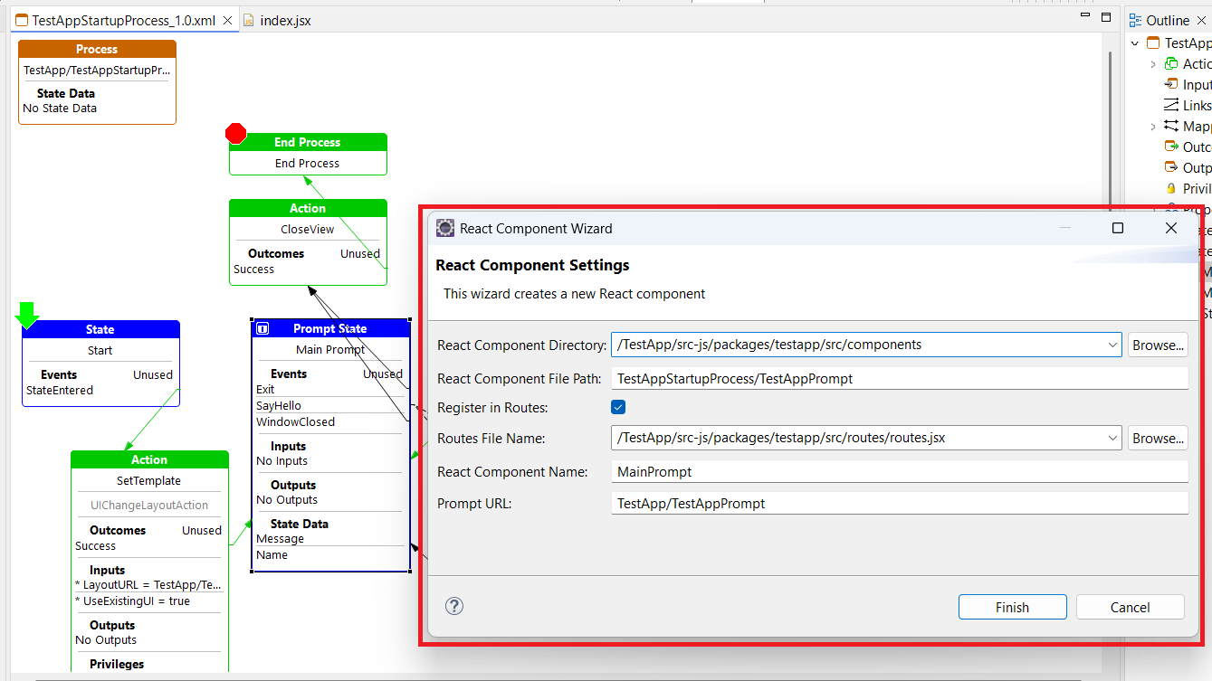Click the Exit event row in Prompt State
This screenshot has height=681, width=1212.
coord(330,389)
